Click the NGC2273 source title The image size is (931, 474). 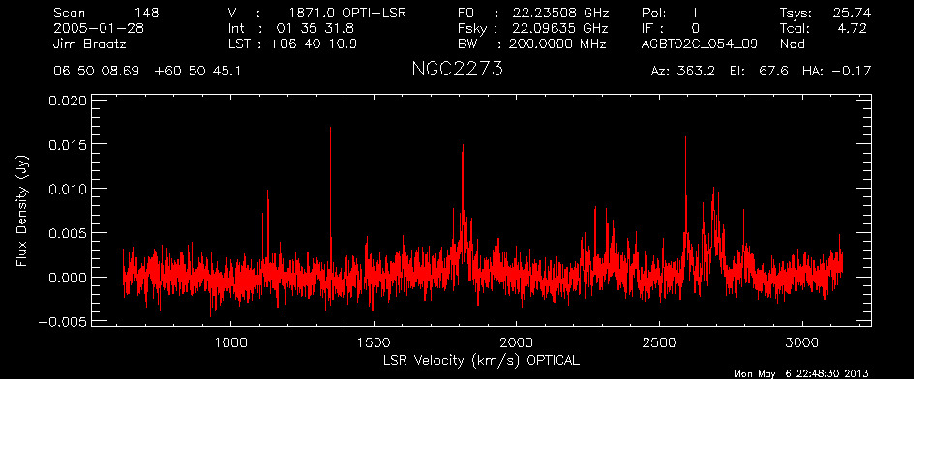(x=457, y=69)
